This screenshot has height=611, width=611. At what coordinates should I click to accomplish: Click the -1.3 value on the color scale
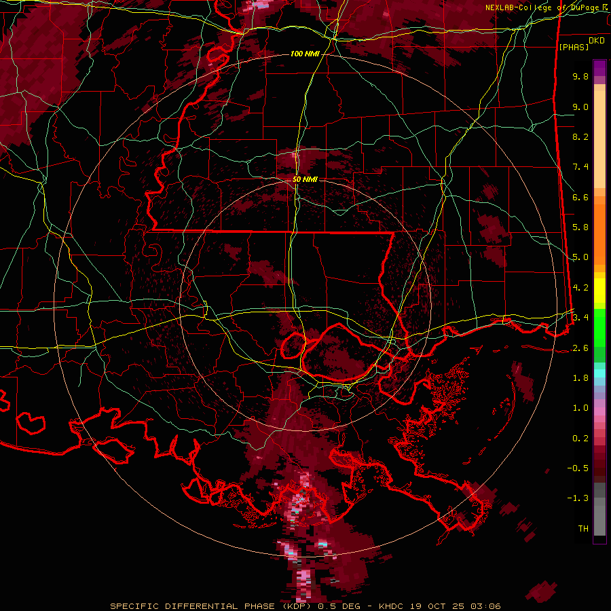click(x=578, y=498)
